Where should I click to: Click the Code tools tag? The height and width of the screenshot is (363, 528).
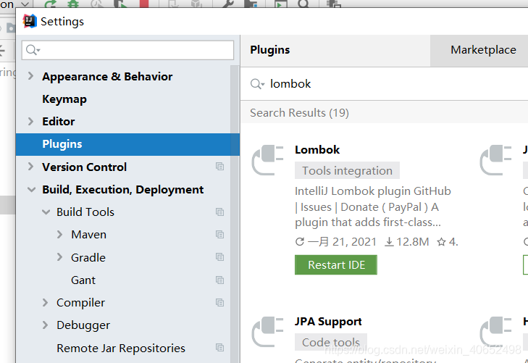coord(331,342)
